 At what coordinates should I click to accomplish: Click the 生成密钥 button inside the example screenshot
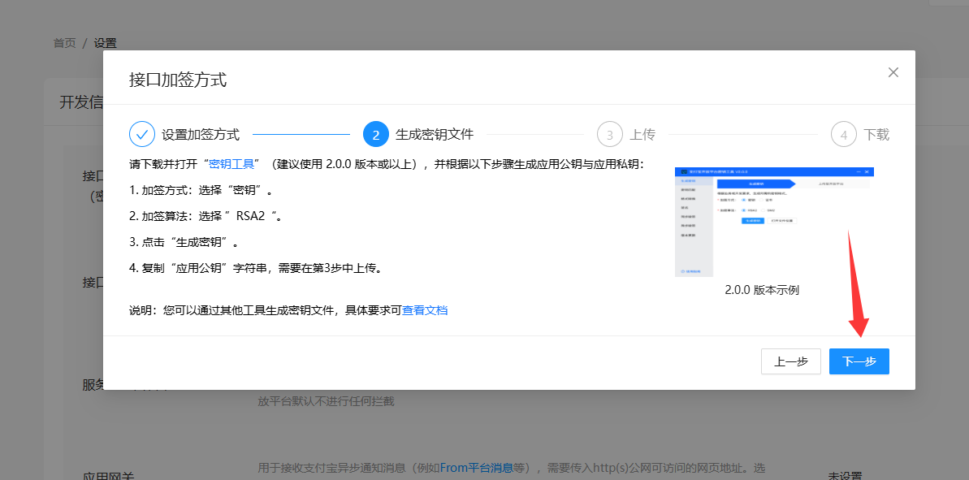[753, 221]
